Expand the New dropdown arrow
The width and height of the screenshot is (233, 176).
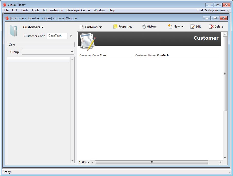182,27
